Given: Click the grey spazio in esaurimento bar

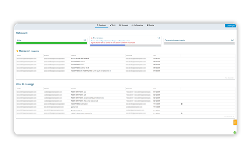Looking at the screenshot, I should [199, 43].
